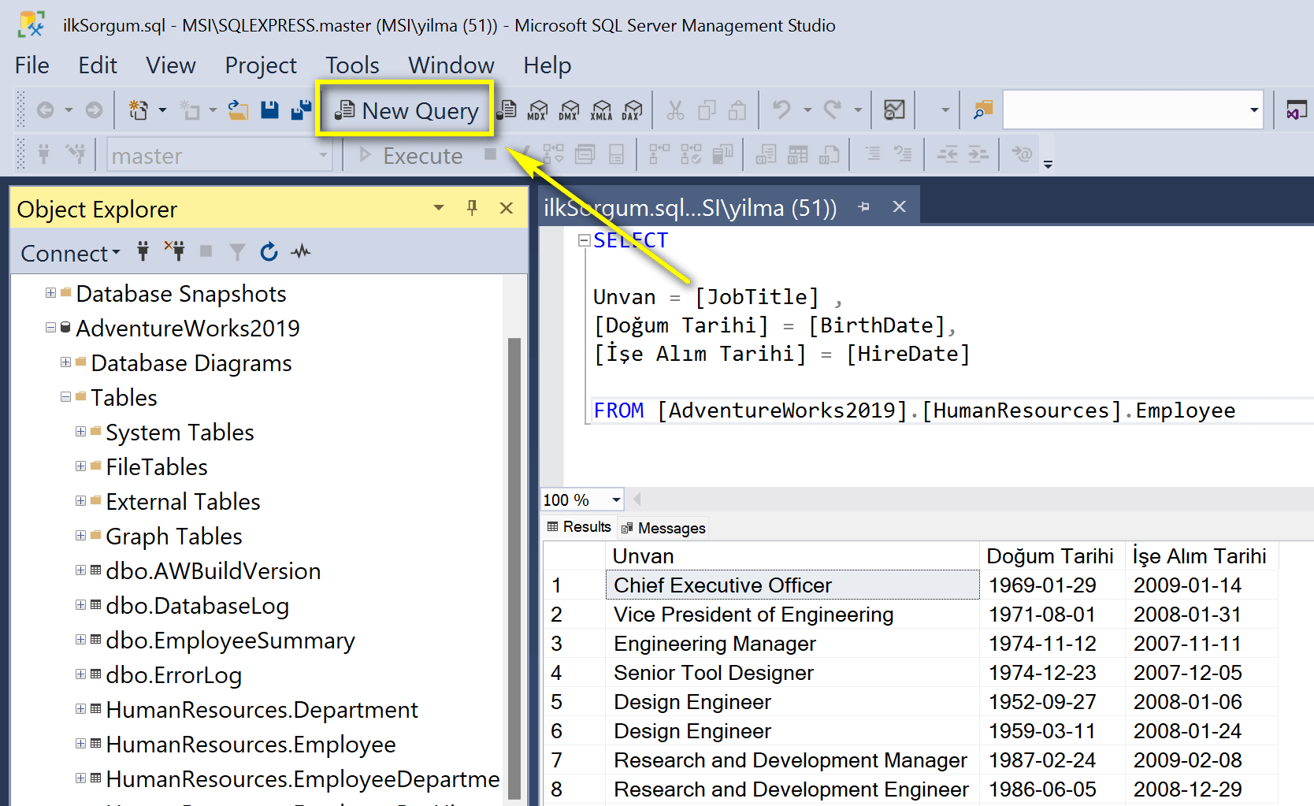Image resolution: width=1314 pixels, height=806 pixels.
Task: Open the Window menu
Action: click(451, 65)
